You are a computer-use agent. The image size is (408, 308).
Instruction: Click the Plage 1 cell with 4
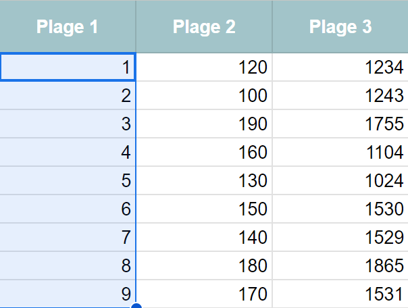pyautogui.click(x=68, y=152)
